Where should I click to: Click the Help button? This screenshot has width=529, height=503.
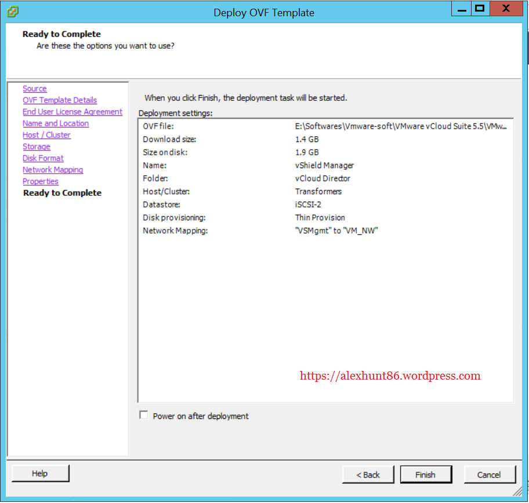[41, 473]
